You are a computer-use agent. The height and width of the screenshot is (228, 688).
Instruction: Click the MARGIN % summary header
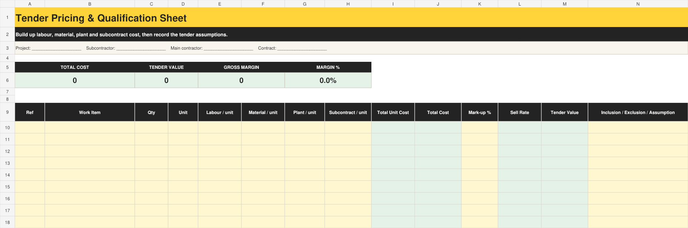[328, 67]
